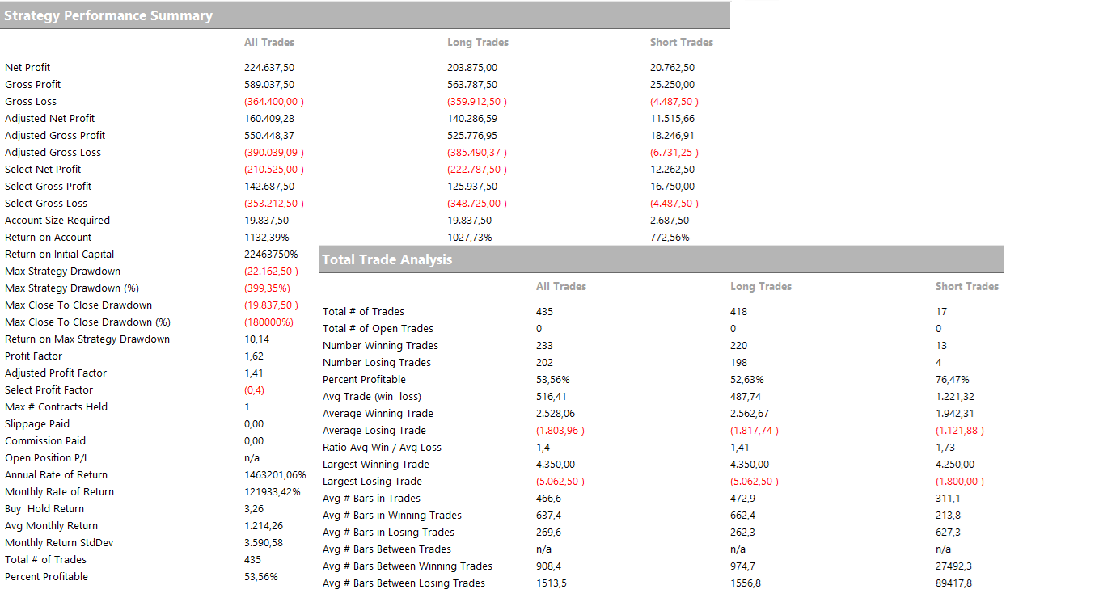Click the Net Profit row label
Screen dimensions: 1099x602
(x=27, y=68)
